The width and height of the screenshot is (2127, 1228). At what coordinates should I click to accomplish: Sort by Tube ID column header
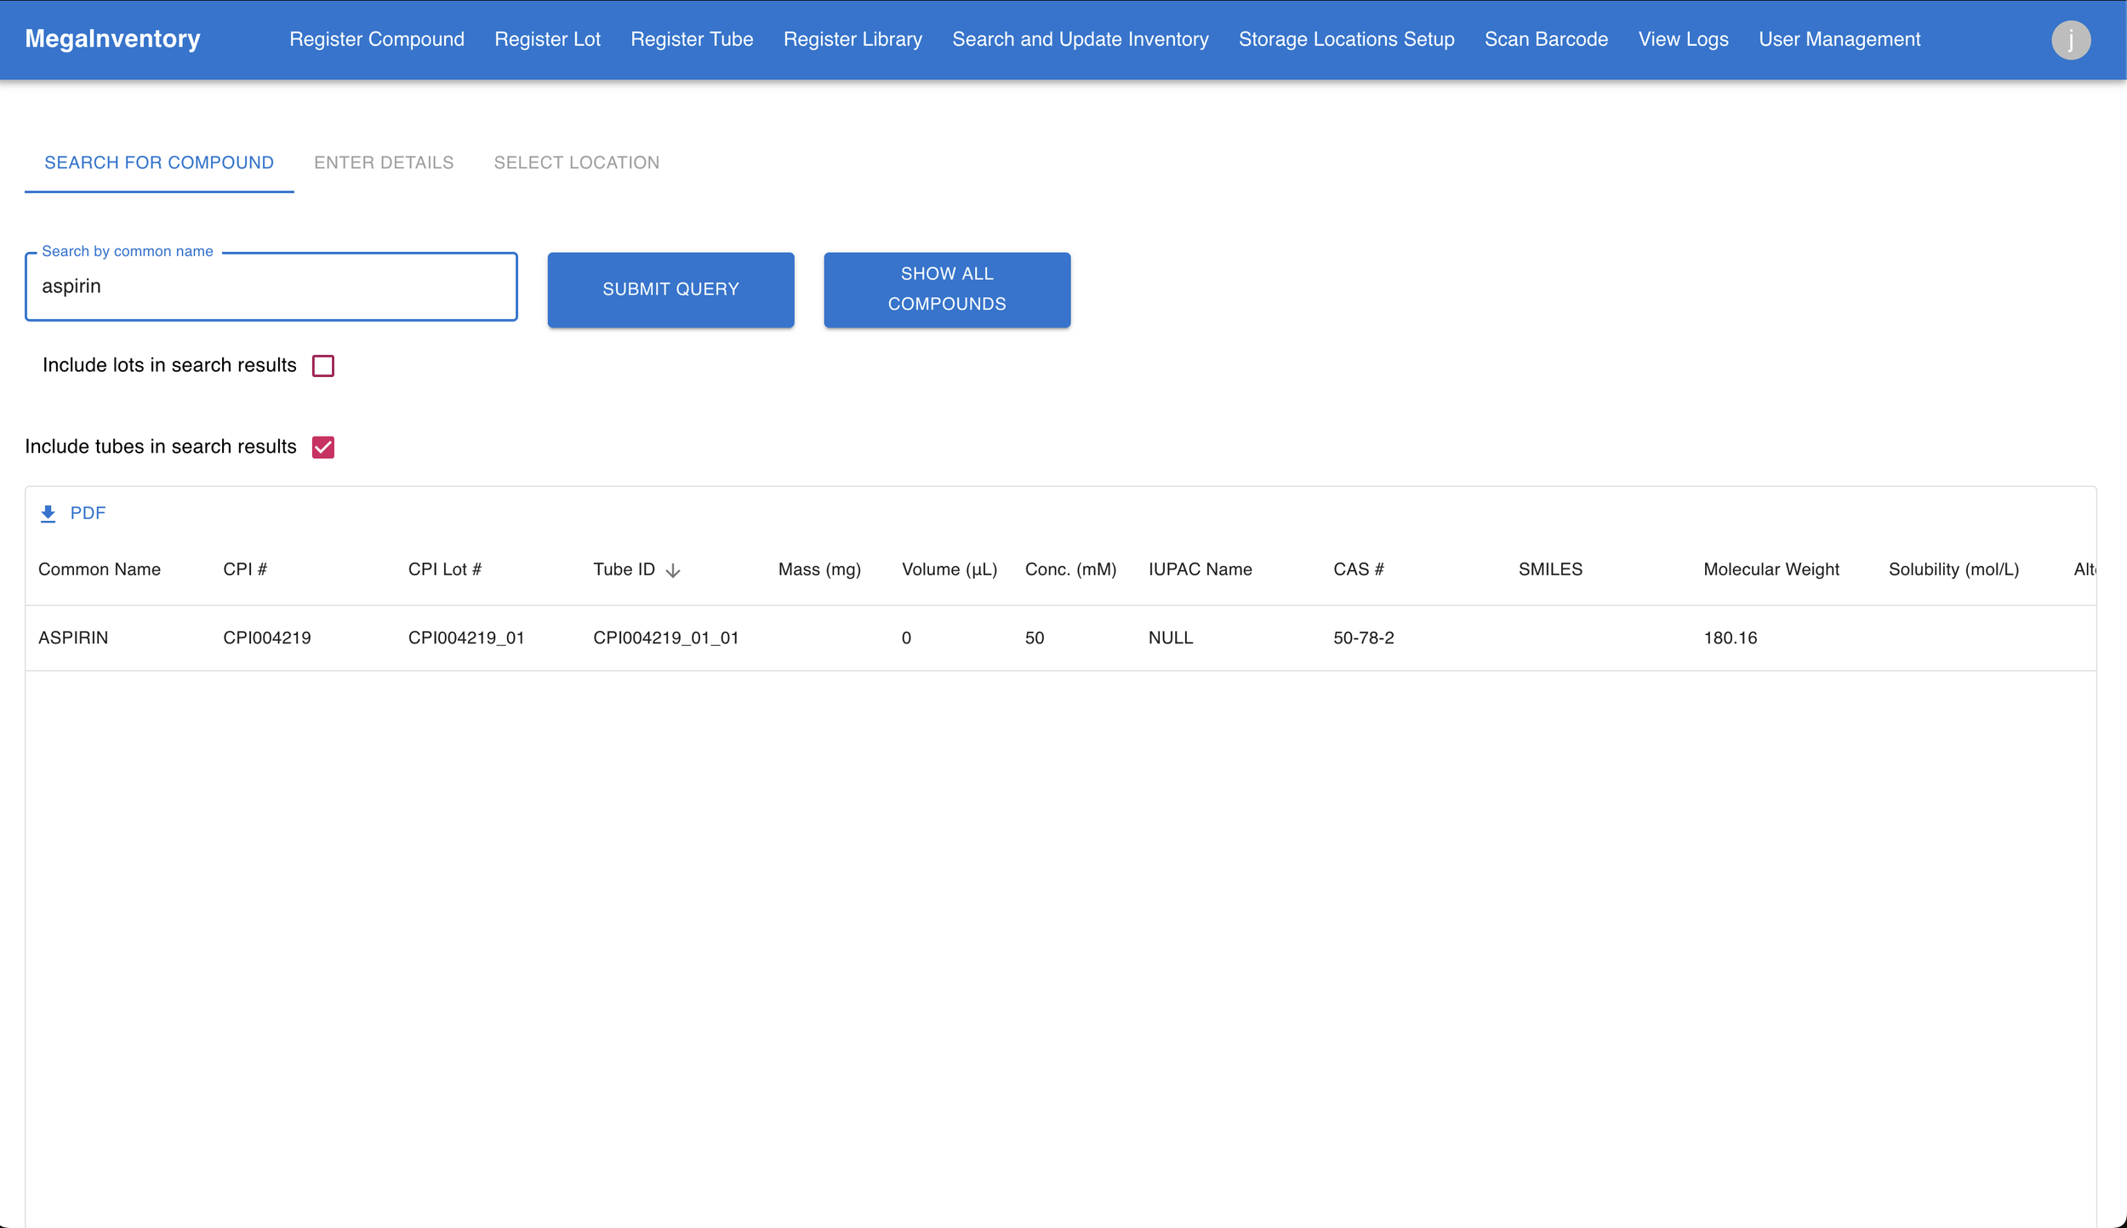[x=624, y=569]
